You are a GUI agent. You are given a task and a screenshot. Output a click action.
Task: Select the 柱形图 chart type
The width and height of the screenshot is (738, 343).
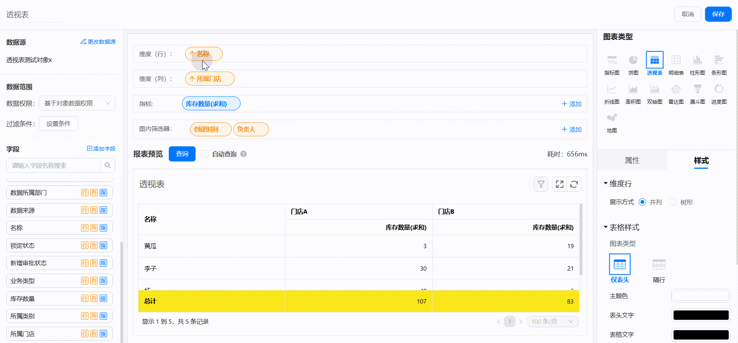click(x=697, y=65)
